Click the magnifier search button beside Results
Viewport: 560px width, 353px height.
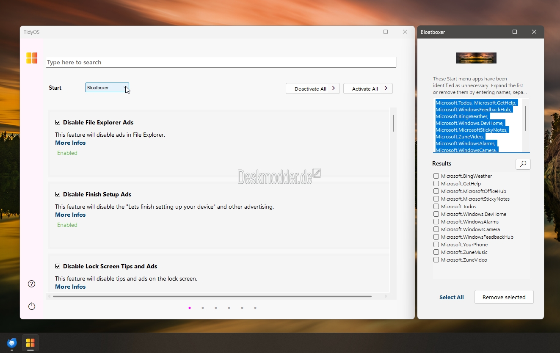[x=523, y=164]
